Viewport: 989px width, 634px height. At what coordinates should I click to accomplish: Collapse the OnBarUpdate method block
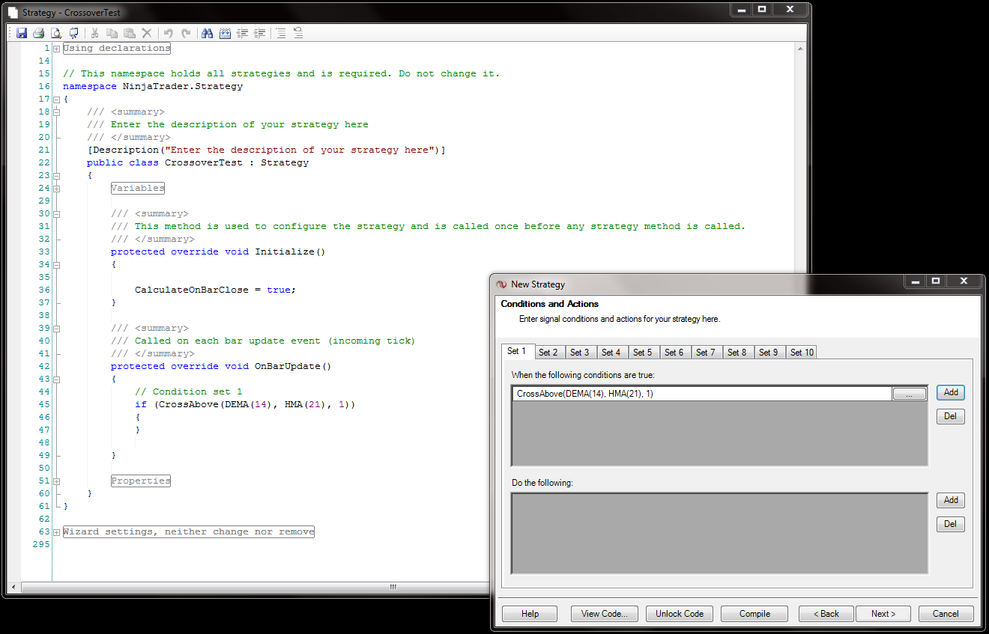tap(56, 380)
